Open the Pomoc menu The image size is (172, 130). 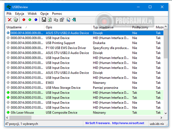57,14
